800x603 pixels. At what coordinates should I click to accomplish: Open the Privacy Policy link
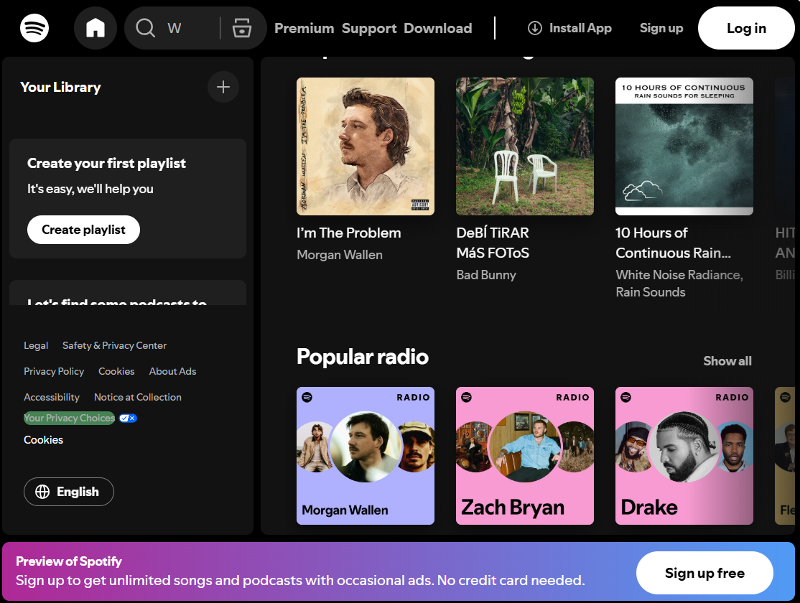coord(54,371)
